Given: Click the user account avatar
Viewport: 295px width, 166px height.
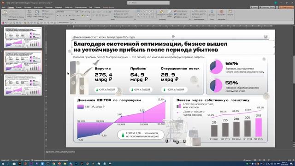Looking at the screenshot, I should click(x=276, y=3).
